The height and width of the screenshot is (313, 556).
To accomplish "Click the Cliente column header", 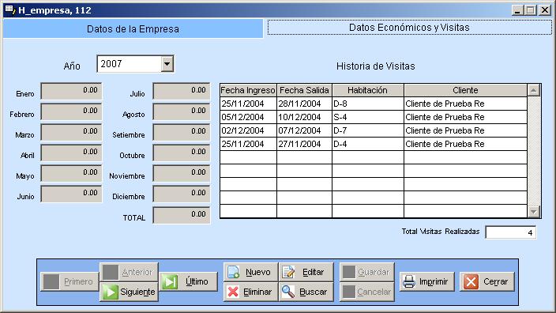I will point(466,90).
